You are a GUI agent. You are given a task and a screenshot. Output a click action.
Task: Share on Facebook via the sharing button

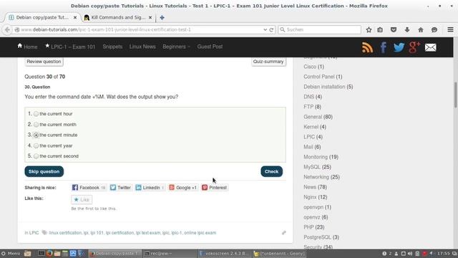point(89,188)
